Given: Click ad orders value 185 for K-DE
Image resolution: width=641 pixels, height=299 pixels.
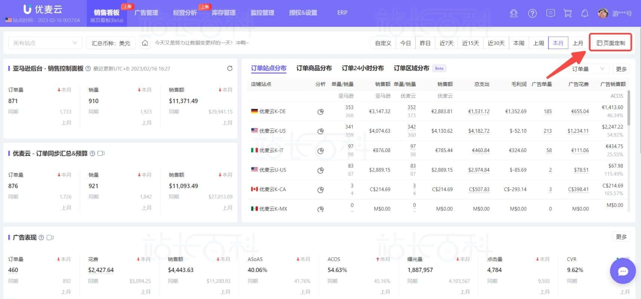Looking at the screenshot, I should pyautogui.click(x=548, y=111).
